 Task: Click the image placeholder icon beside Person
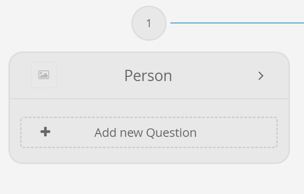[x=44, y=75]
